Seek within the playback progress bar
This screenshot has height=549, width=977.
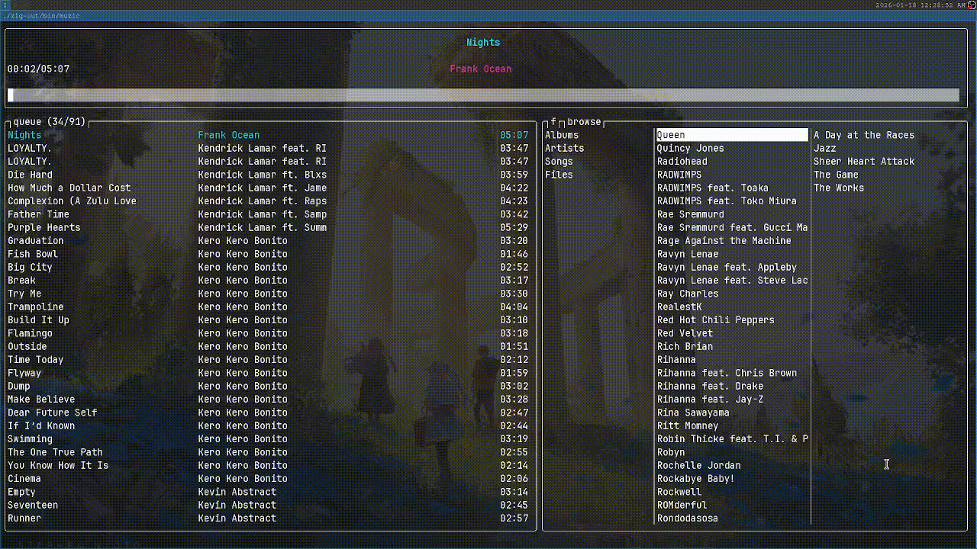pos(483,95)
